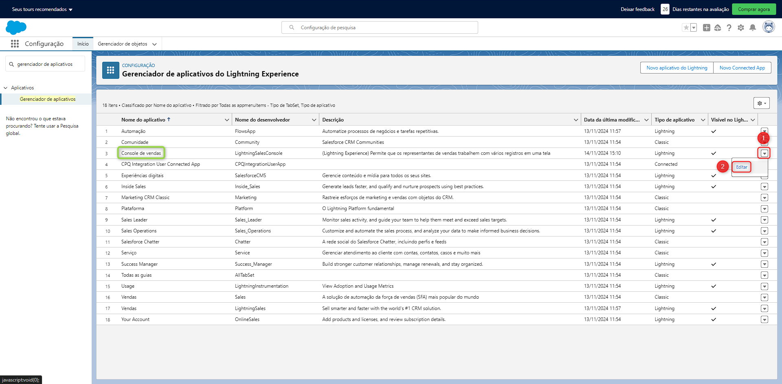Open row actions dropdown for Serviço

764,253
